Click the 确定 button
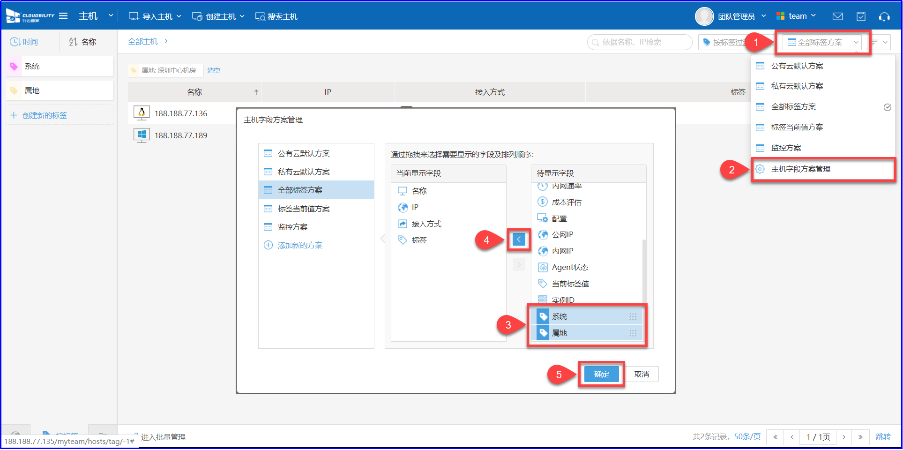 point(601,374)
